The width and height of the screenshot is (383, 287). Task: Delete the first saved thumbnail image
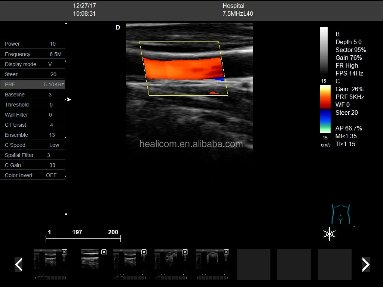(64, 252)
